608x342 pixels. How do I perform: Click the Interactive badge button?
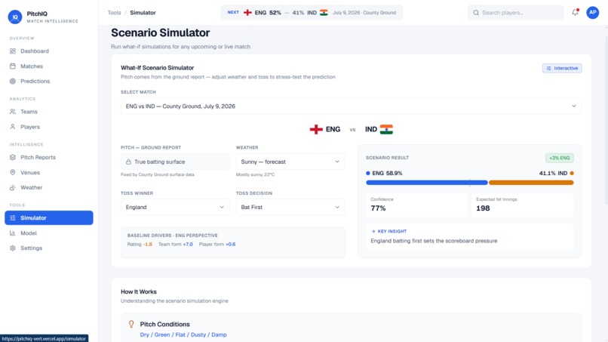(562, 68)
